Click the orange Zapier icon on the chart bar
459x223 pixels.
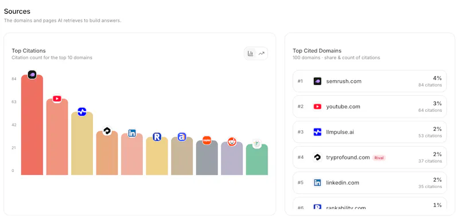207,140
